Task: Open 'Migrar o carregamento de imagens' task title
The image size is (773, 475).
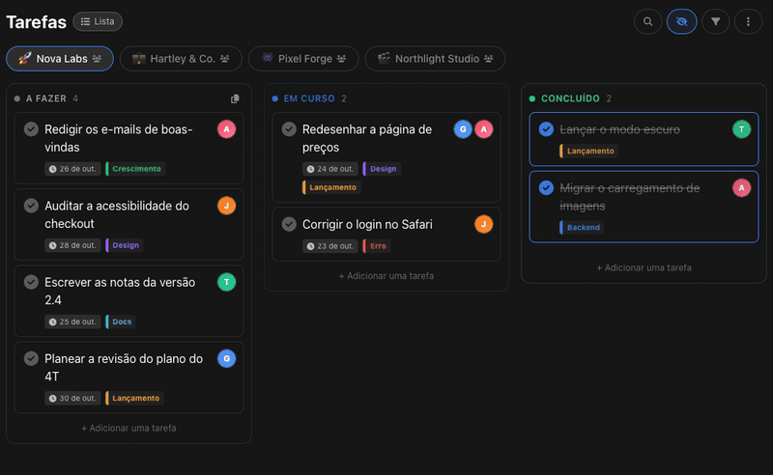Action: pyautogui.click(x=630, y=197)
